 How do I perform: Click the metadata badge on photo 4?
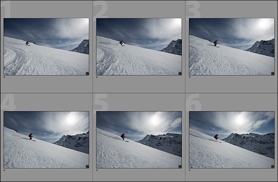pos(87,167)
